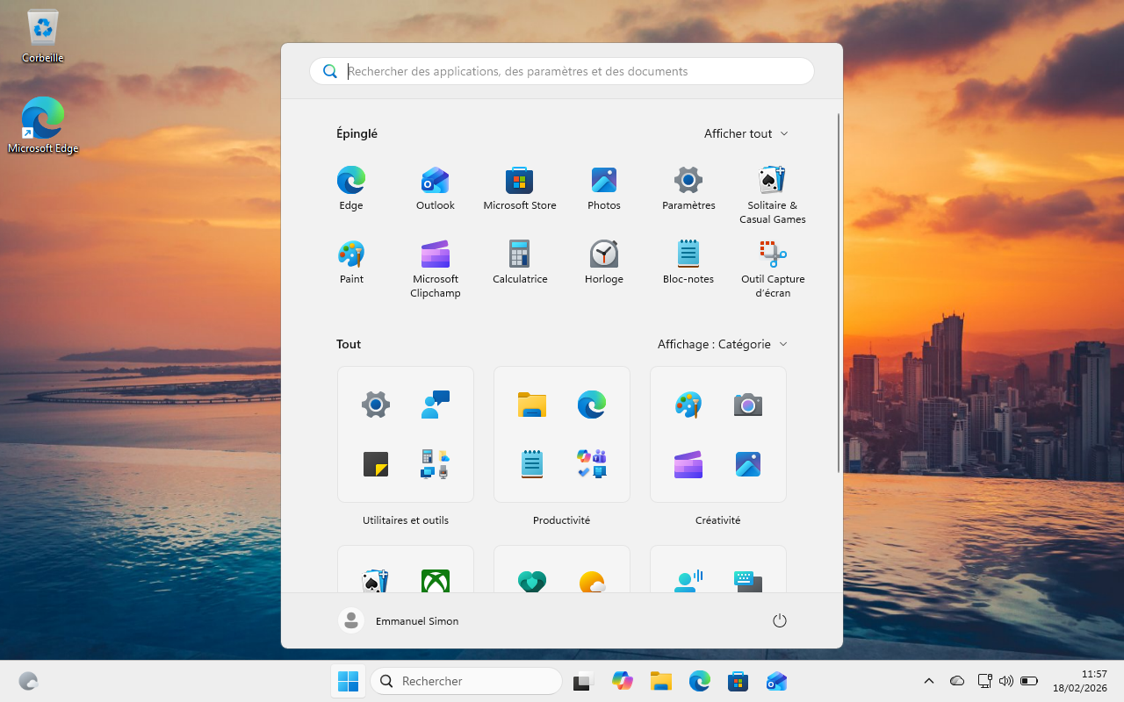Open the widgets button on taskbar left
This screenshot has width=1124, height=702.
[28, 681]
